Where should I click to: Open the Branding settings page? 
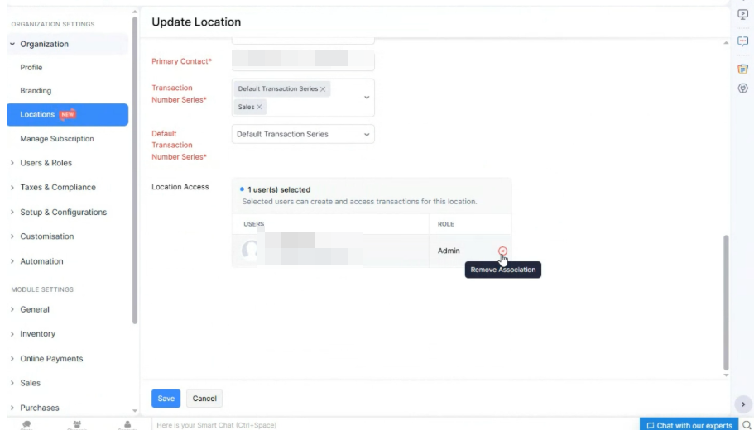coord(36,91)
